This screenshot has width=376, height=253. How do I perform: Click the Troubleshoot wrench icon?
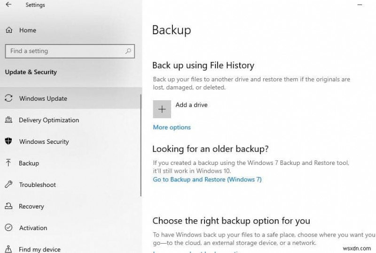tap(8, 185)
